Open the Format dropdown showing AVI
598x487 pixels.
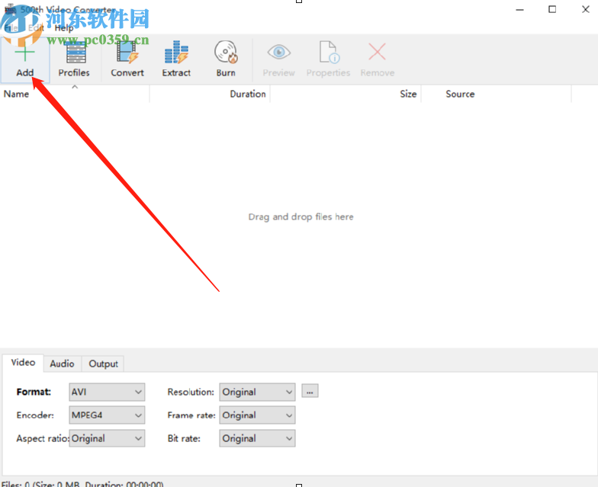coord(107,392)
